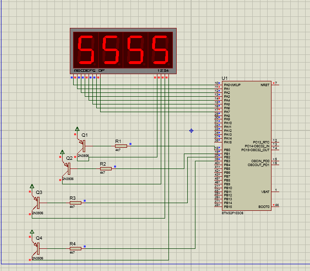This screenshot has height=271, width=310.
Task: Click the U1 reference label
Action: tap(224, 78)
